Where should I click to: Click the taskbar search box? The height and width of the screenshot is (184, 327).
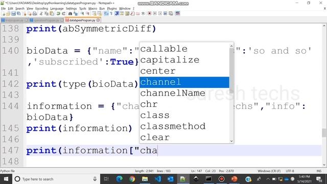click(x=56, y=179)
